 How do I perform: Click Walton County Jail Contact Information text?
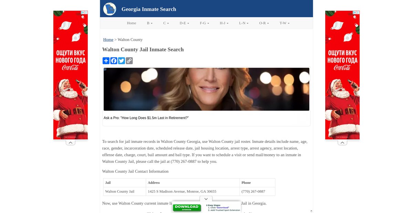(x=135, y=171)
